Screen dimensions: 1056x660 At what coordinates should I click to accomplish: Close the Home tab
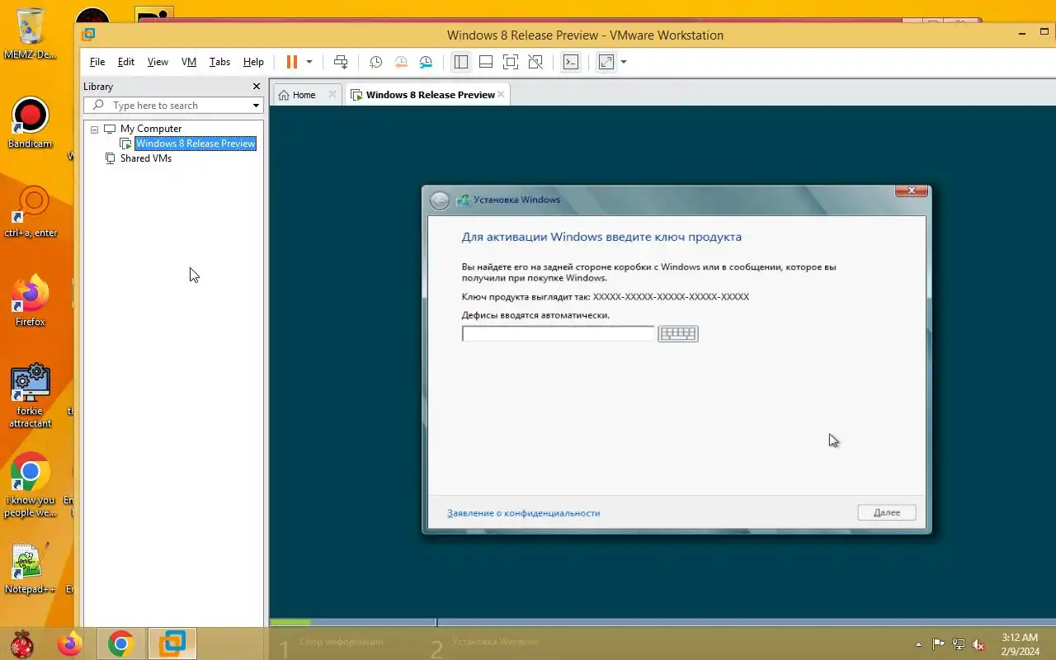click(332, 94)
